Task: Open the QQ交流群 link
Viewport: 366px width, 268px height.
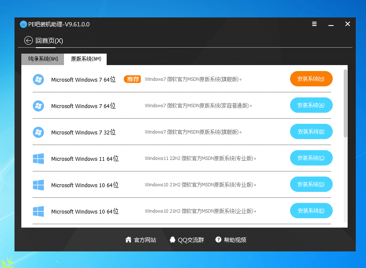Action: (191, 240)
